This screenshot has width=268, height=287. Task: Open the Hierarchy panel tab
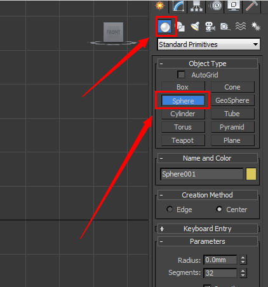coord(197,6)
